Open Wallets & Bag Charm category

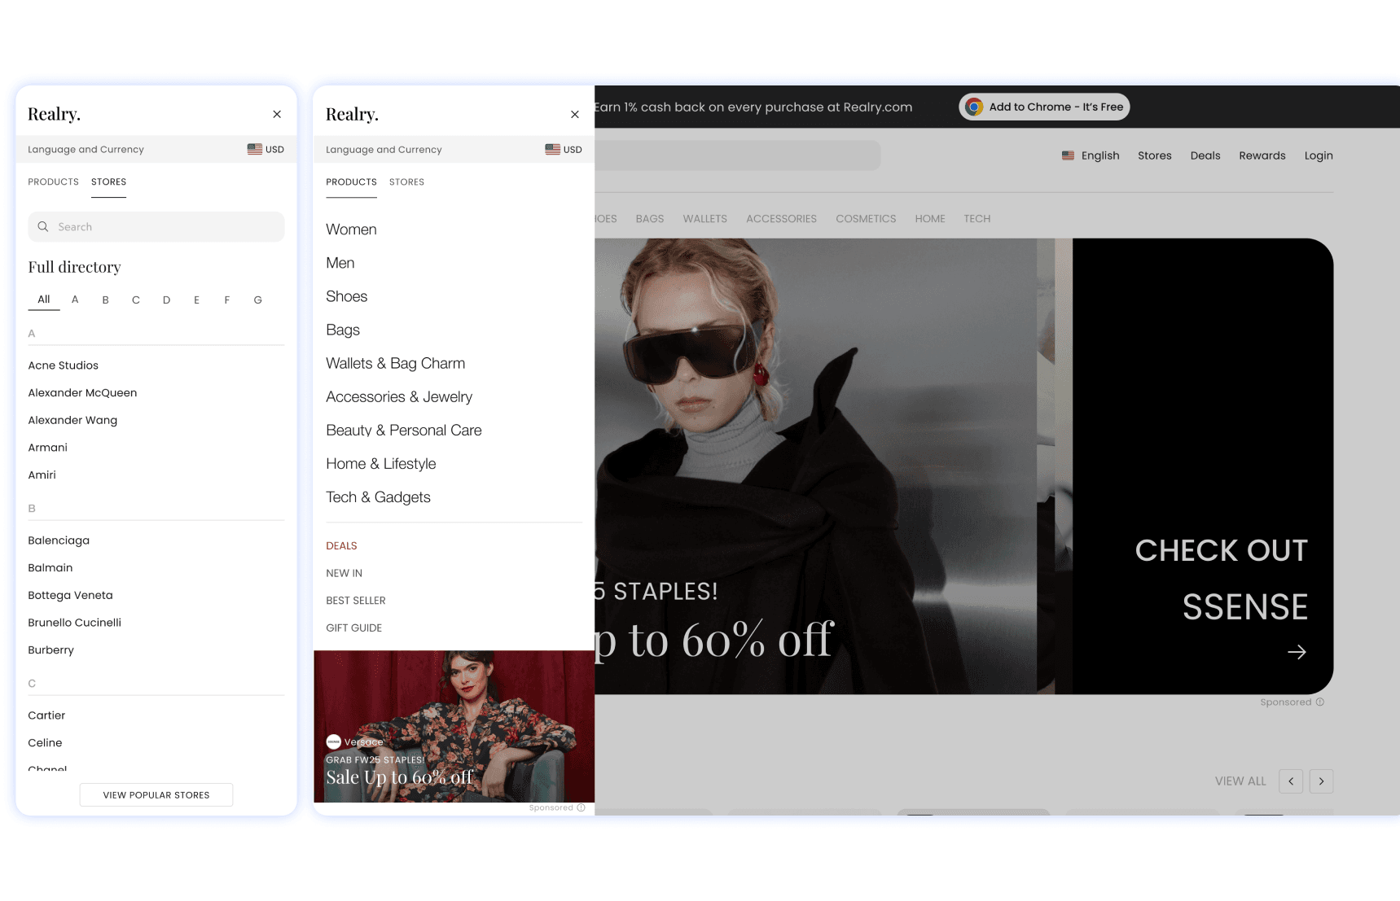point(396,364)
